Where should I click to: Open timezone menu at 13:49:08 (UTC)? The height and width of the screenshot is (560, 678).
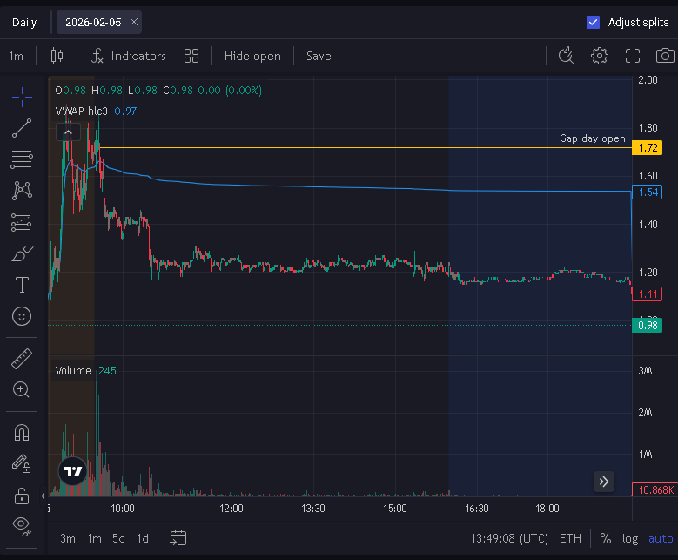pyautogui.click(x=509, y=538)
